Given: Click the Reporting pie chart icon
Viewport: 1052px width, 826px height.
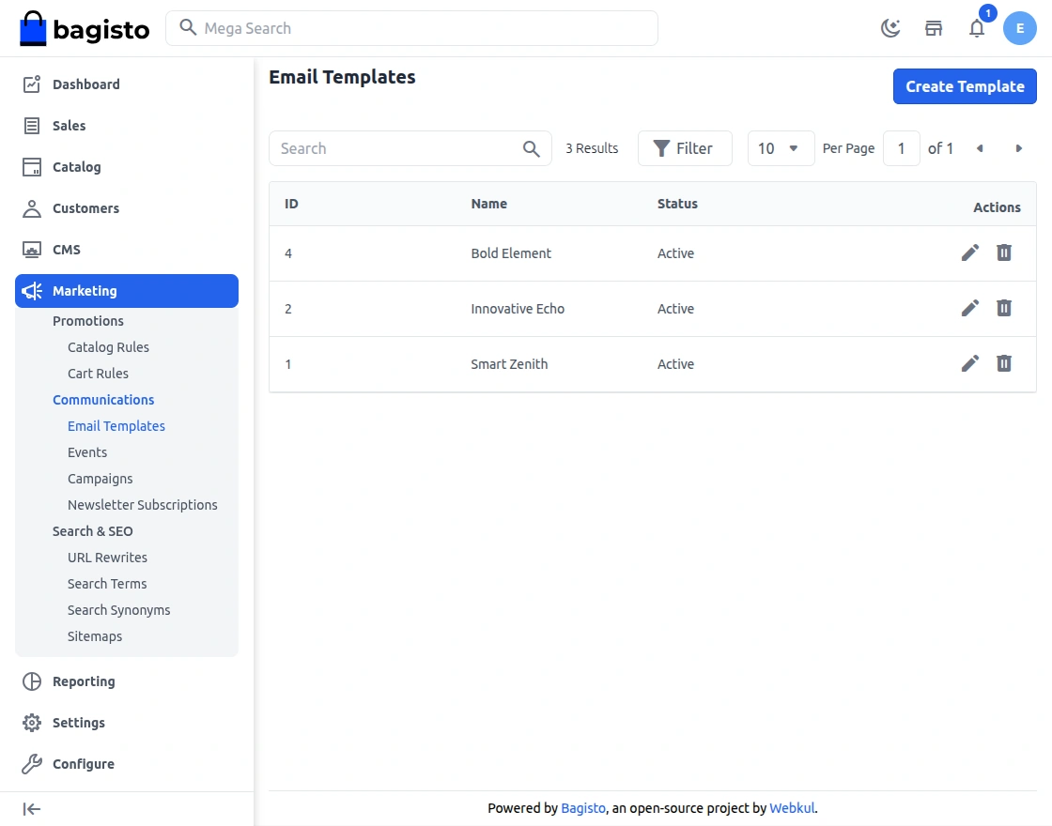Looking at the screenshot, I should (32, 681).
